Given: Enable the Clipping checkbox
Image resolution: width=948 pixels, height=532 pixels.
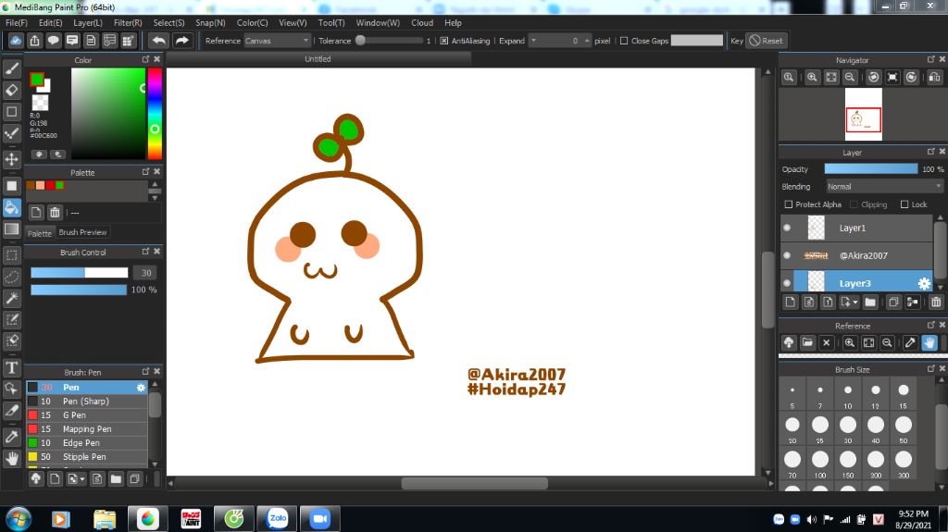Looking at the screenshot, I should [854, 204].
